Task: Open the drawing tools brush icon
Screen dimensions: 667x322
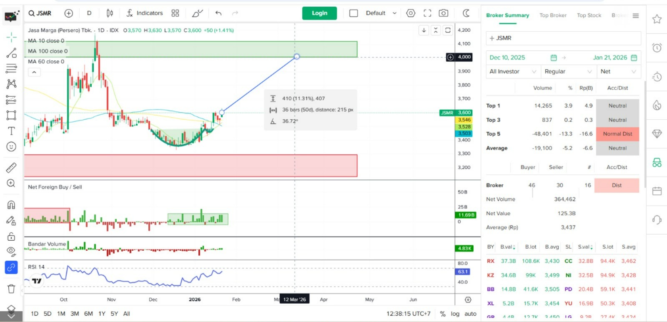Action: (x=197, y=13)
